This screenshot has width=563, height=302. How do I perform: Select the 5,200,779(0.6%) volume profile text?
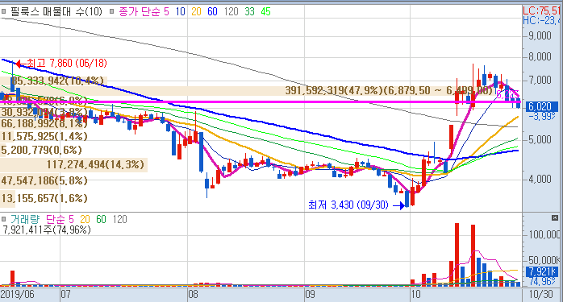point(41,150)
